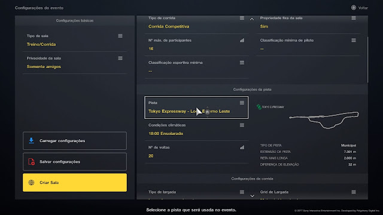This screenshot has height=215, width=383.
Task: Click the Configurações do evento title
Action: coord(39,8)
